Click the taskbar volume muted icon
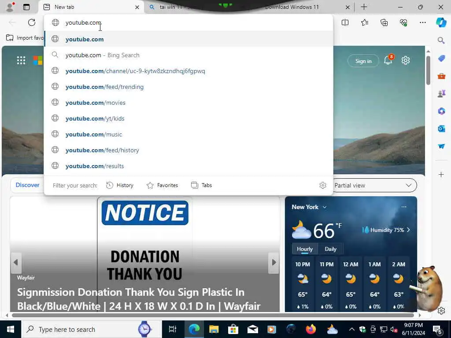The image size is (451, 338). [x=394, y=329]
